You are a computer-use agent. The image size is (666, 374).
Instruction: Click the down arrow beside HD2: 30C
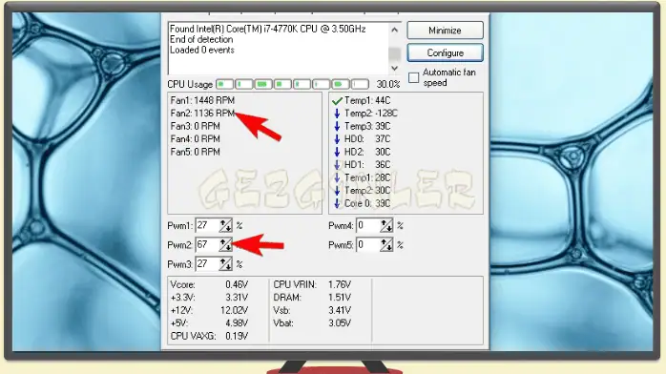click(x=337, y=152)
